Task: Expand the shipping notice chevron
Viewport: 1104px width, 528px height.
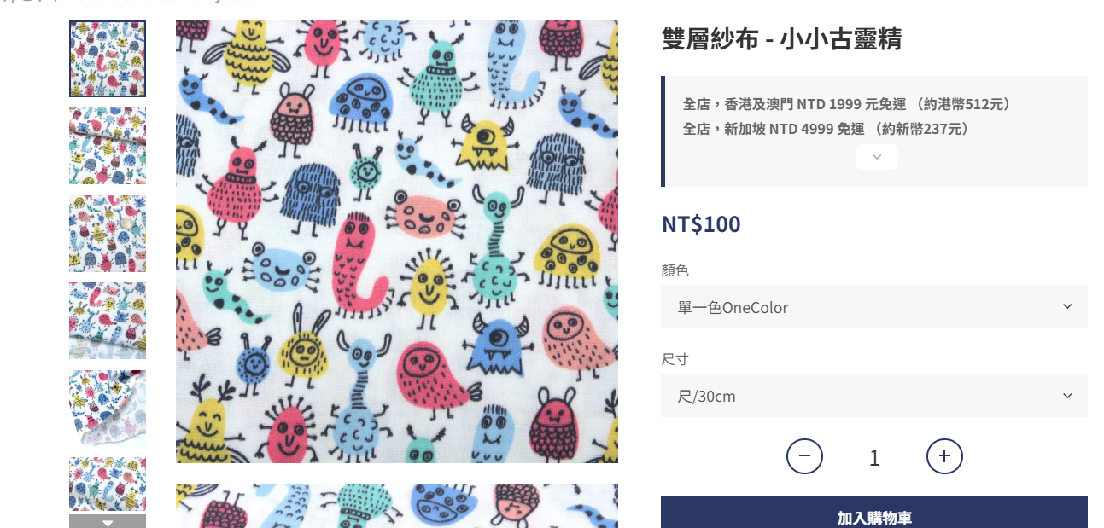Action: pos(876,157)
